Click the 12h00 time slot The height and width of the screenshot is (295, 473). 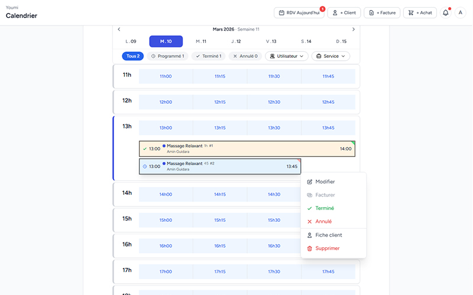click(166, 102)
